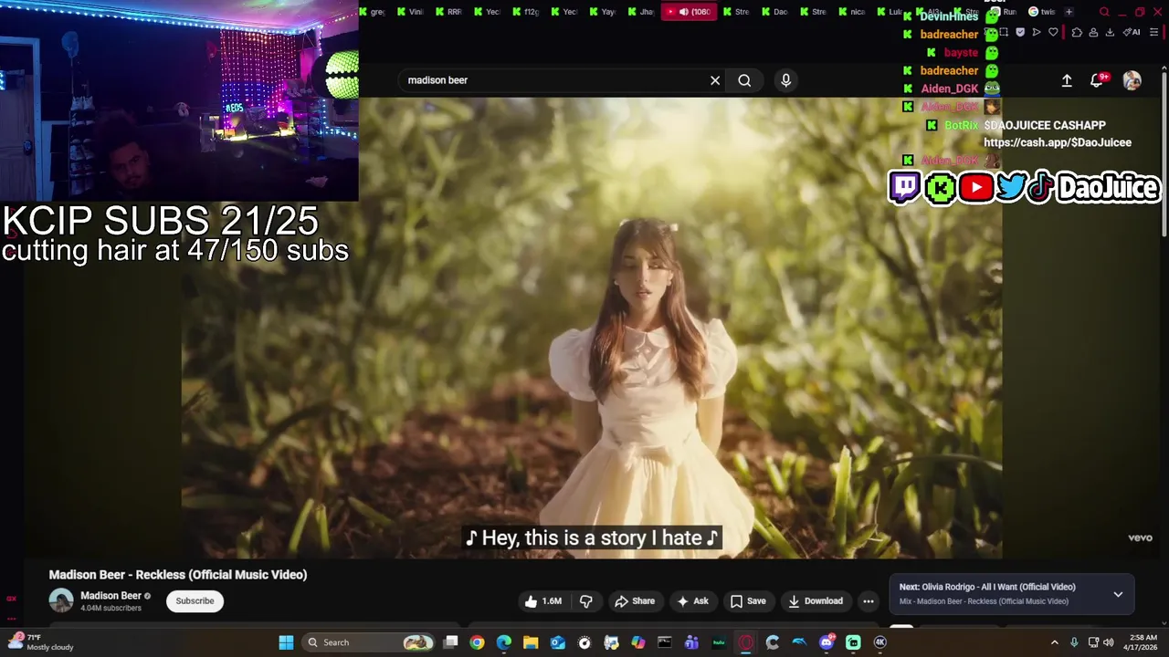Start voice search with the microphone icon

[x=785, y=80]
